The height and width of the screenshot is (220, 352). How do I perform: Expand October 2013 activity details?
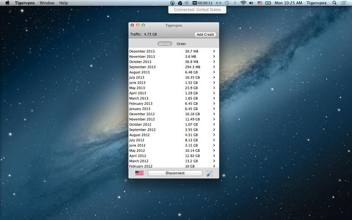pos(214,62)
